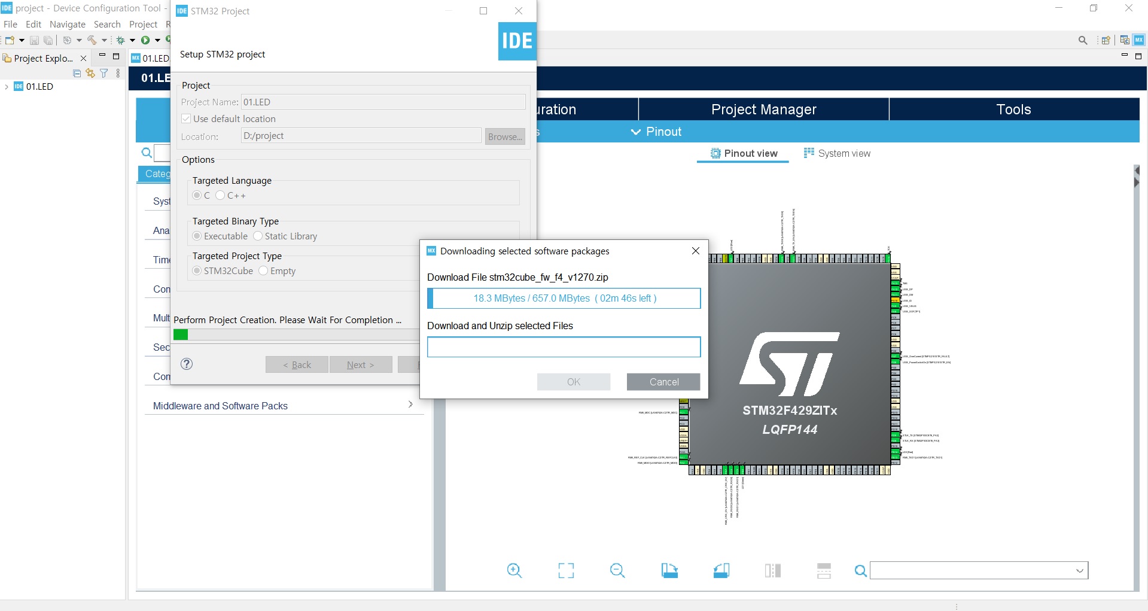The image size is (1148, 611).
Task: Open the Debug dropdown arrow
Action: coord(132,40)
